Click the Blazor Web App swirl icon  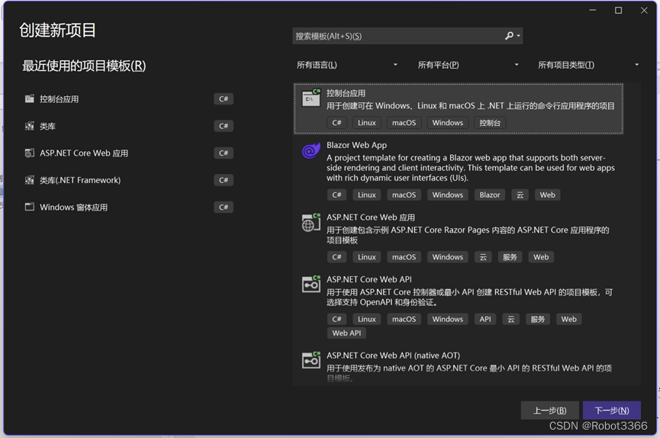(x=311, y=150)
